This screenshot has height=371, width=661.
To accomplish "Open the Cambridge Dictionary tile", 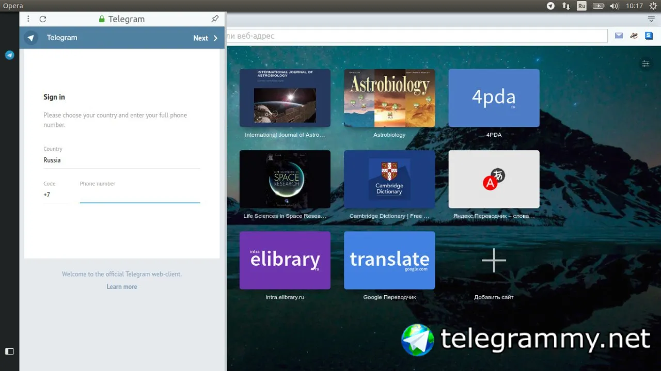I will coord(389,179).
